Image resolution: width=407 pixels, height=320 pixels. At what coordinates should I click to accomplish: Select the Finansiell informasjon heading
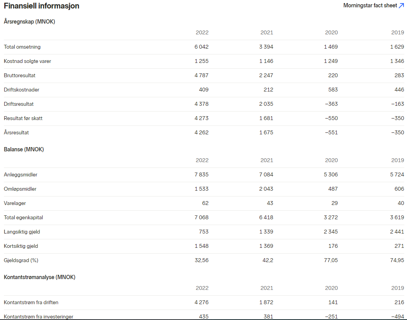[41, 6]
